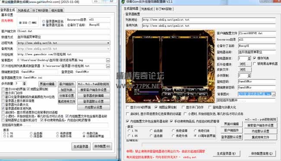Click 生成登录器 button in left window
The image size is (281, 161).
[x=81, y=146]
